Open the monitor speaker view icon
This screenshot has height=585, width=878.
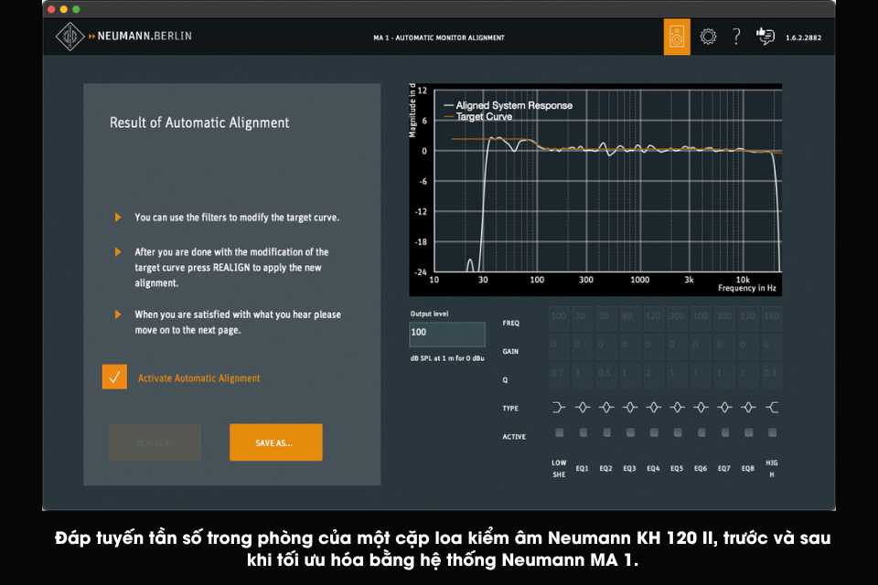click(677, 37)
